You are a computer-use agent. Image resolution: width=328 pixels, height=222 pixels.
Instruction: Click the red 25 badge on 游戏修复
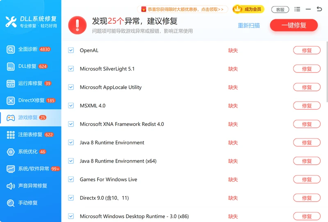tap(43, 118)
